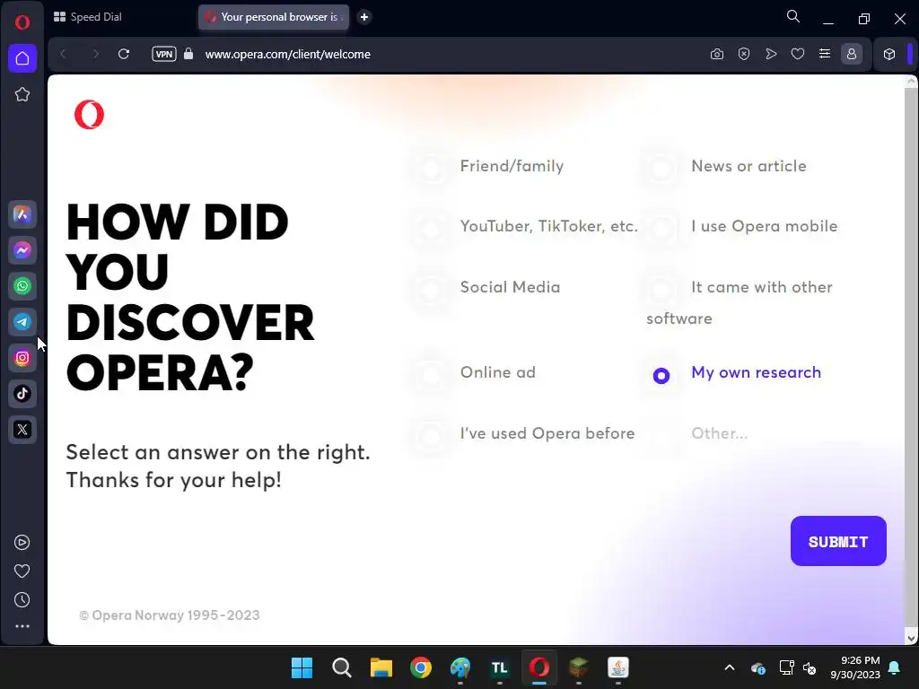Open Easy Setup sliders icon

pos(825,54)
